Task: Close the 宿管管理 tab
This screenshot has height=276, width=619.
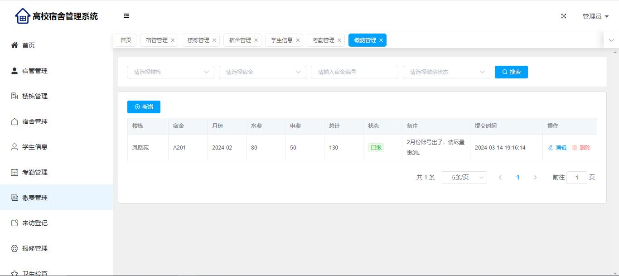Action: tap(173, 40)
